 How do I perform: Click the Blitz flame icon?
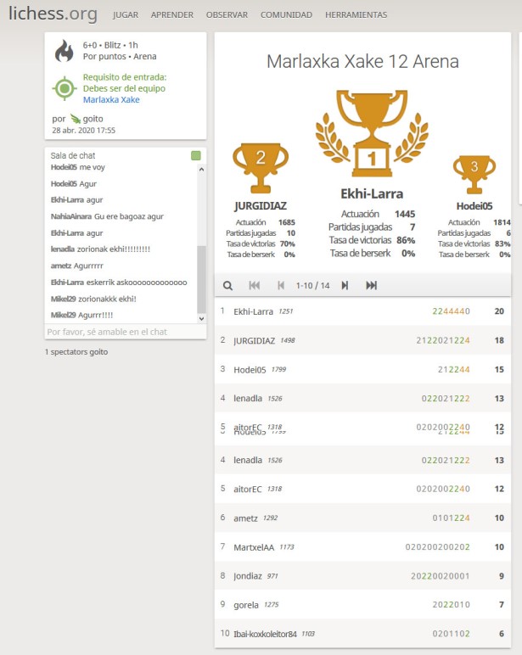click(64, 52)
